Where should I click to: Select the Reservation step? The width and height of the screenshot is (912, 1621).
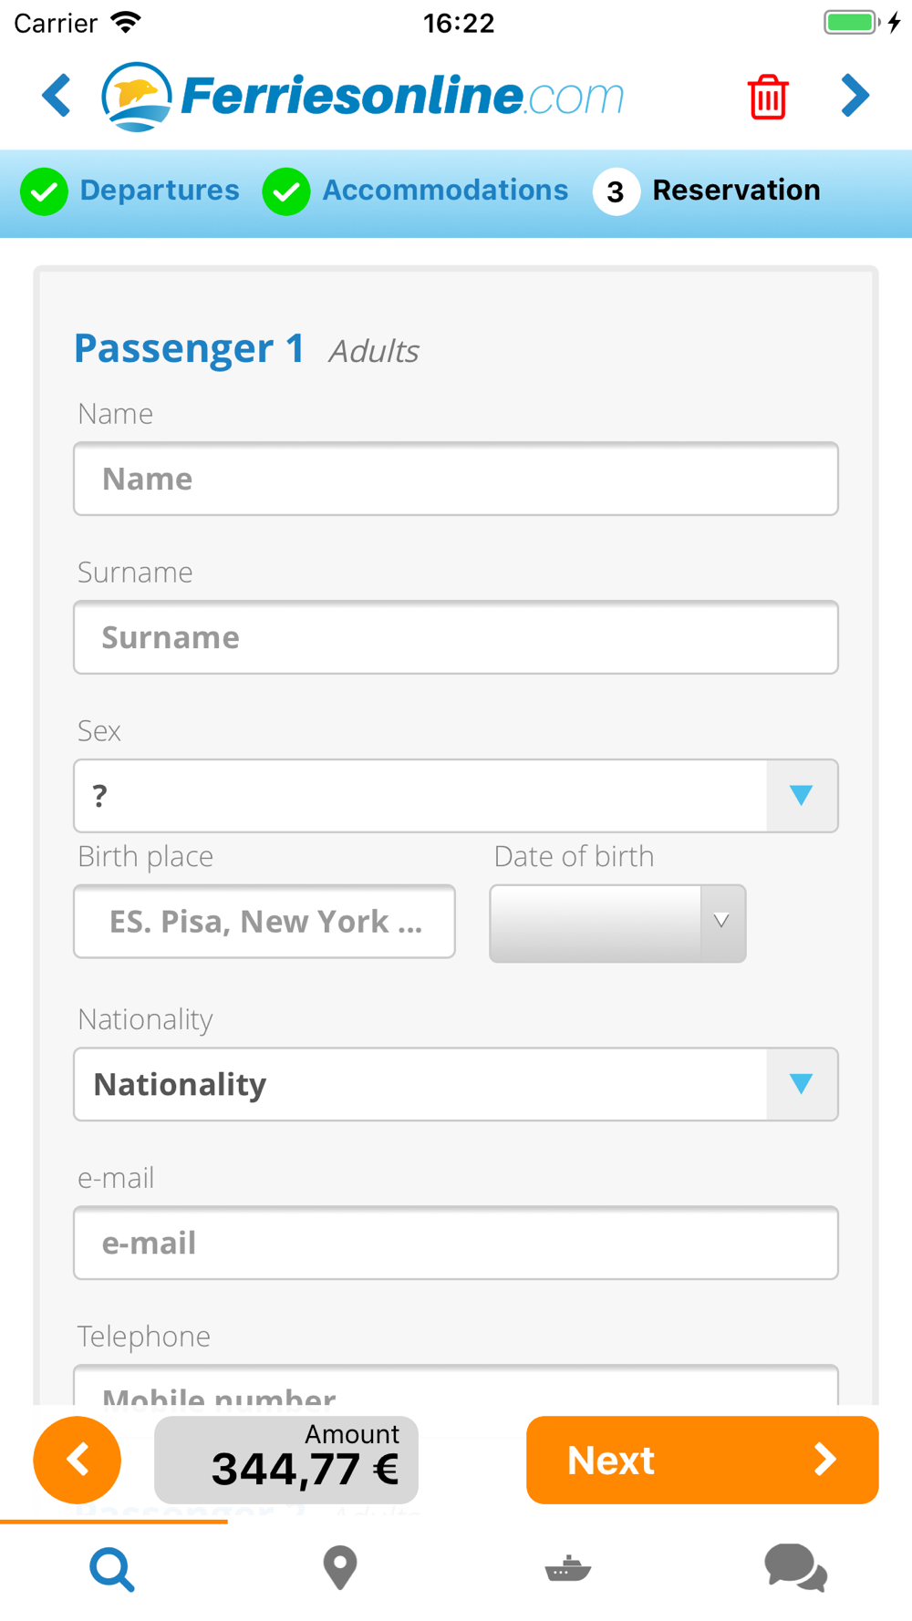pos(708,191)
